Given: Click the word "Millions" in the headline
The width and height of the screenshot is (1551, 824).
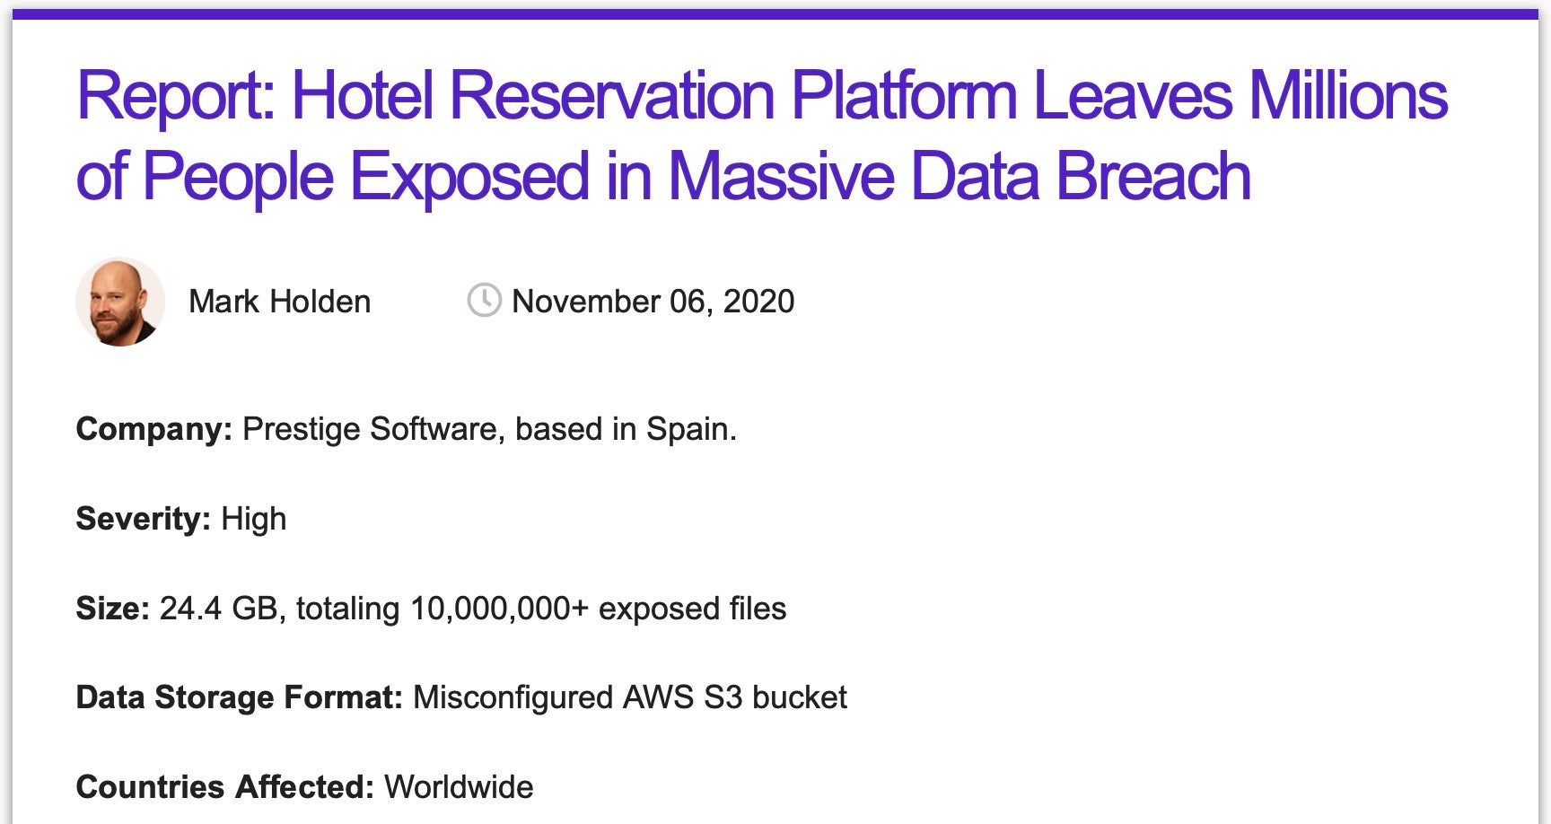Looking at the screenshot, I should click(1347, 96).
